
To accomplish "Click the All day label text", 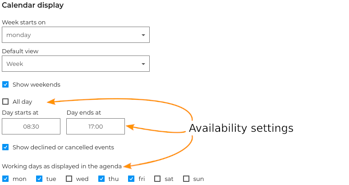I will click(22, 102).
